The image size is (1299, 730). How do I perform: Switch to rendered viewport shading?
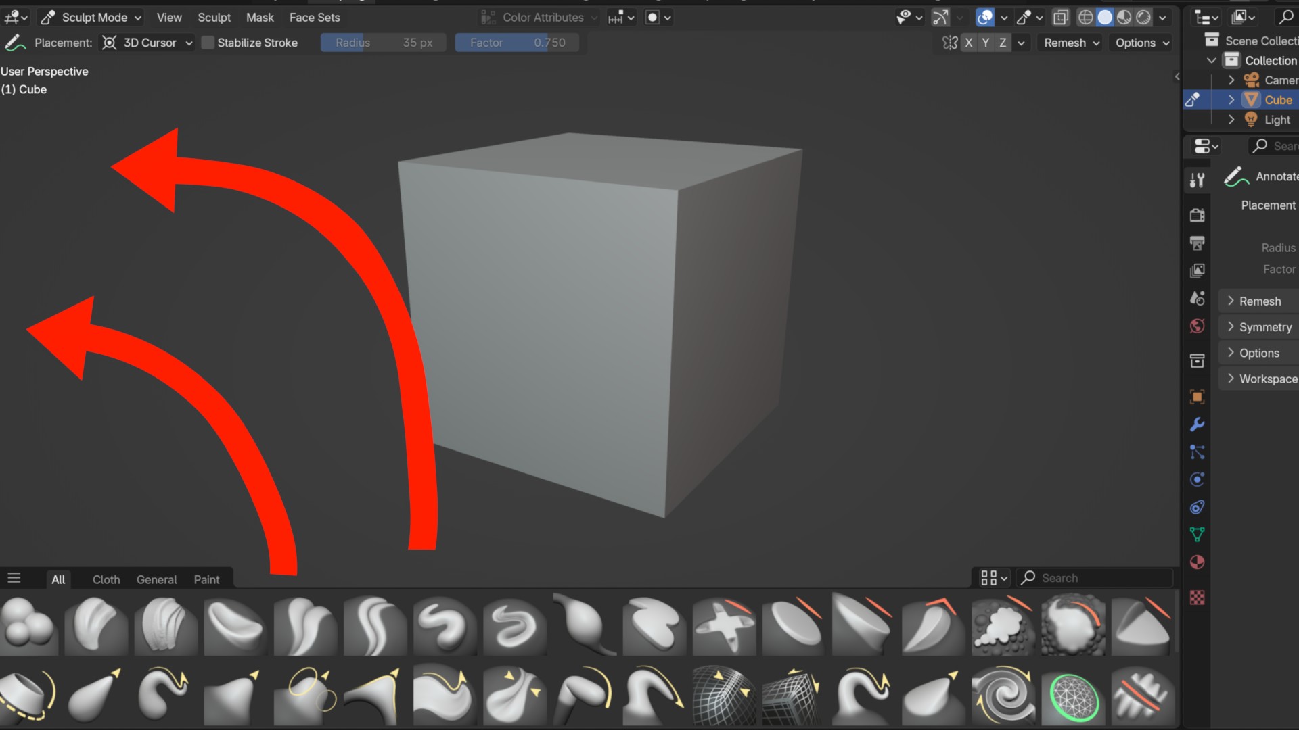[1143, 18]
